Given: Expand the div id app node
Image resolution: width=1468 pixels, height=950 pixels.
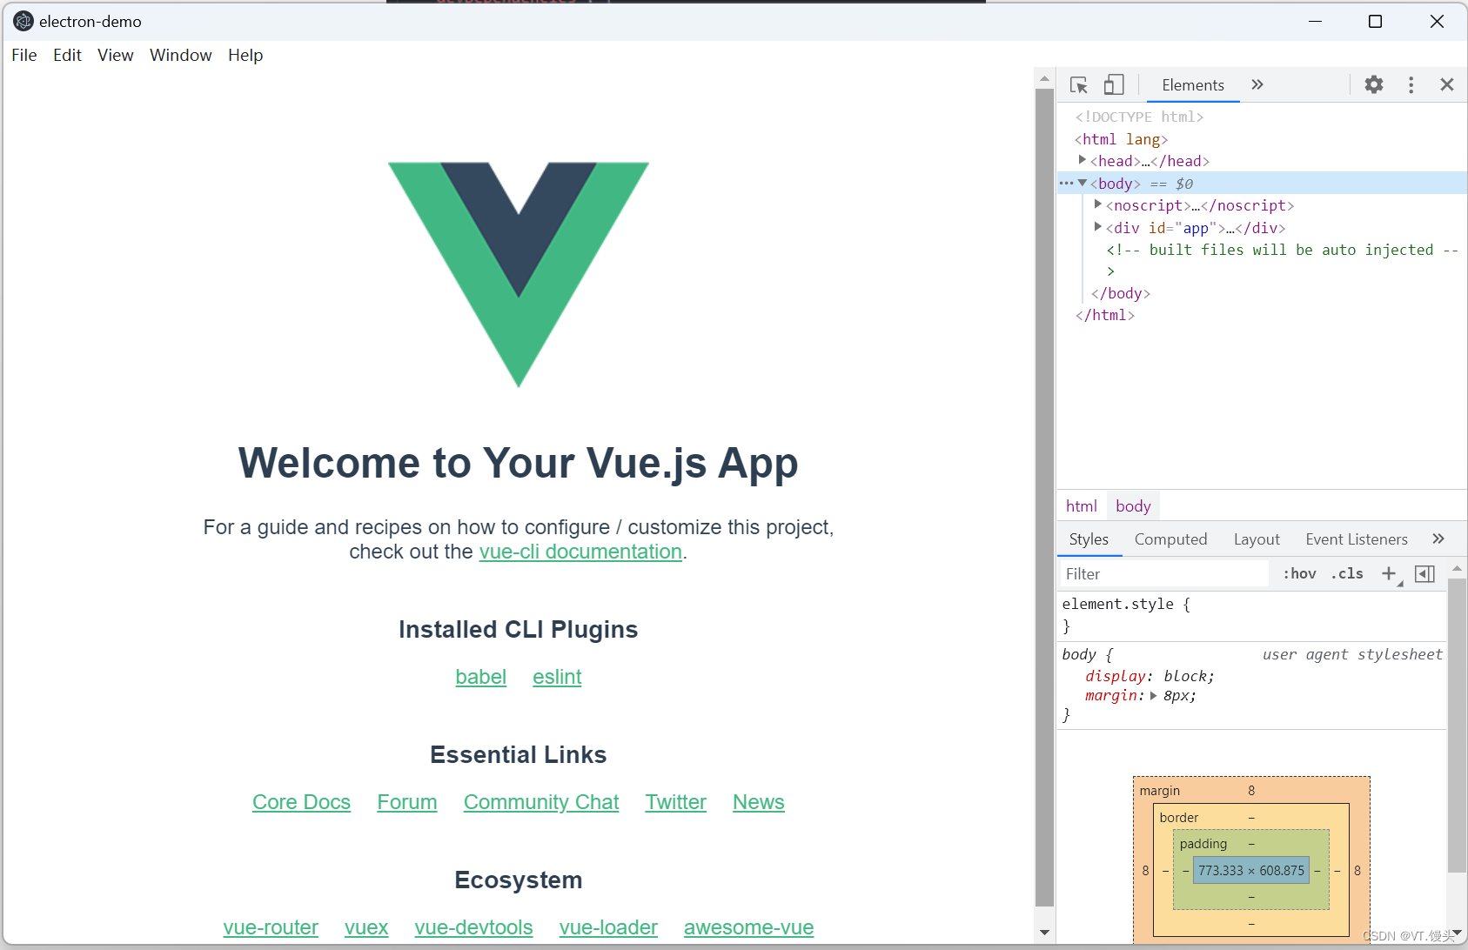Looking at the screenshot, I should (1098, 227).
